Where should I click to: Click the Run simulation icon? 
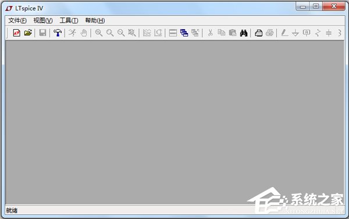point(72,33)
